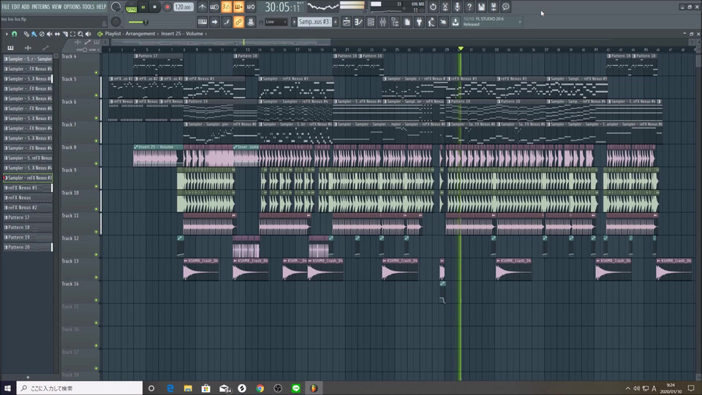Mute Track 11 with its green dot
The image size is (702, 395).
point(97,232)
